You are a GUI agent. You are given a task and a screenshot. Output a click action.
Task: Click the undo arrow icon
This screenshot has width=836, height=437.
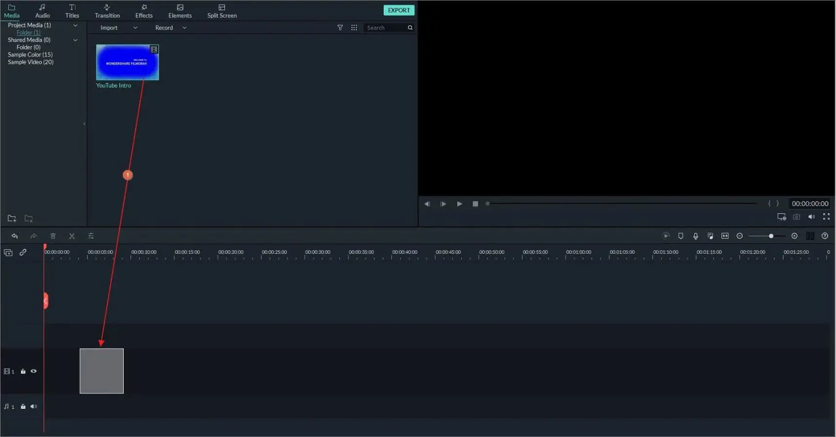pos(15,236)
